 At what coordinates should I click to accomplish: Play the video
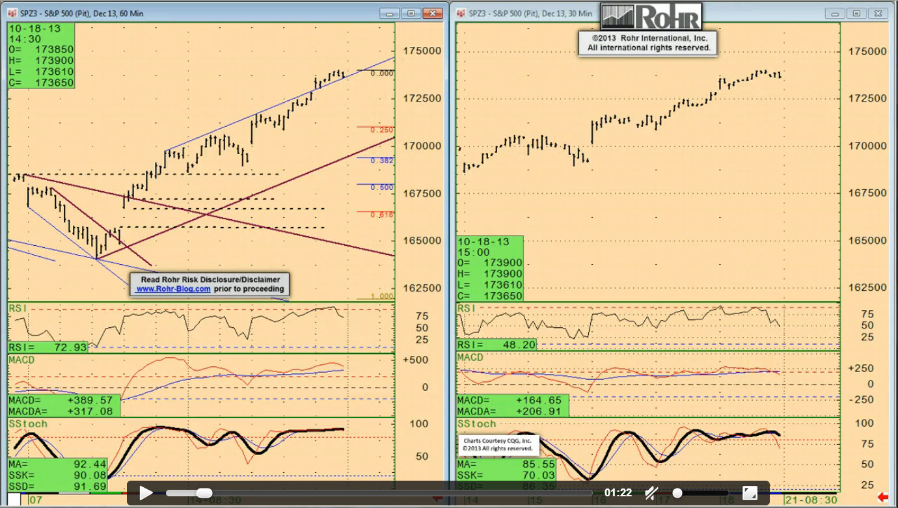tap(146, 493)
